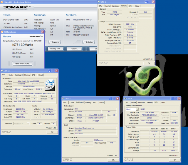Click Code Name Kentsfield field
The image size is (188, 165).
[21, 84]
